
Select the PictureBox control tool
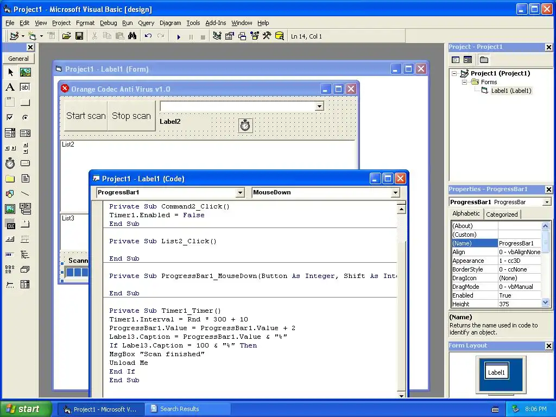point(25,72)
